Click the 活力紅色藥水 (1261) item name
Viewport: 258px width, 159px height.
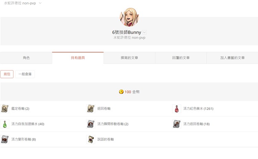[x=198, y=109]
